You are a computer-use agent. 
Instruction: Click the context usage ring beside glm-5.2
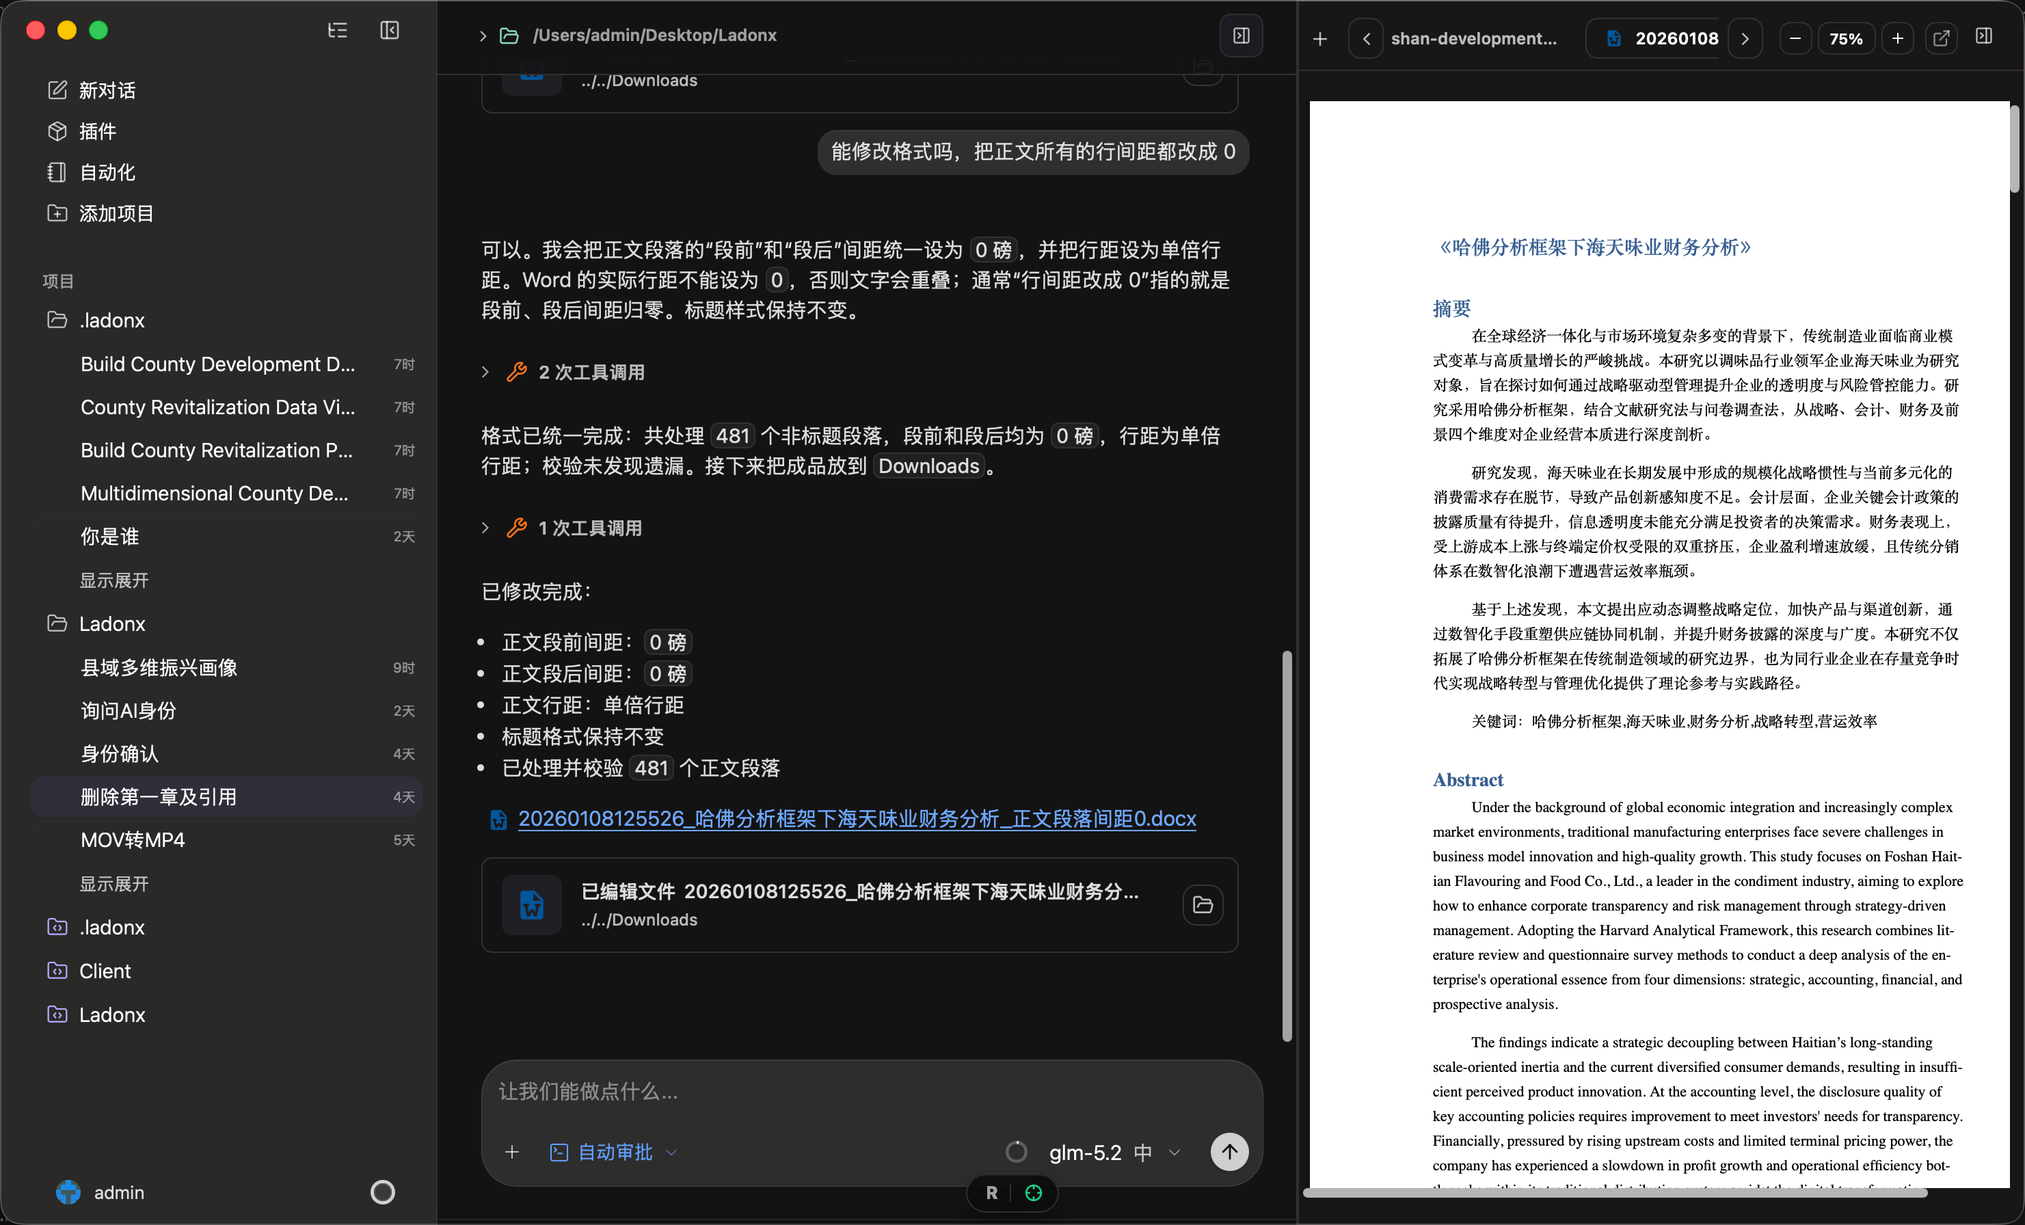click(1016, 1152)
